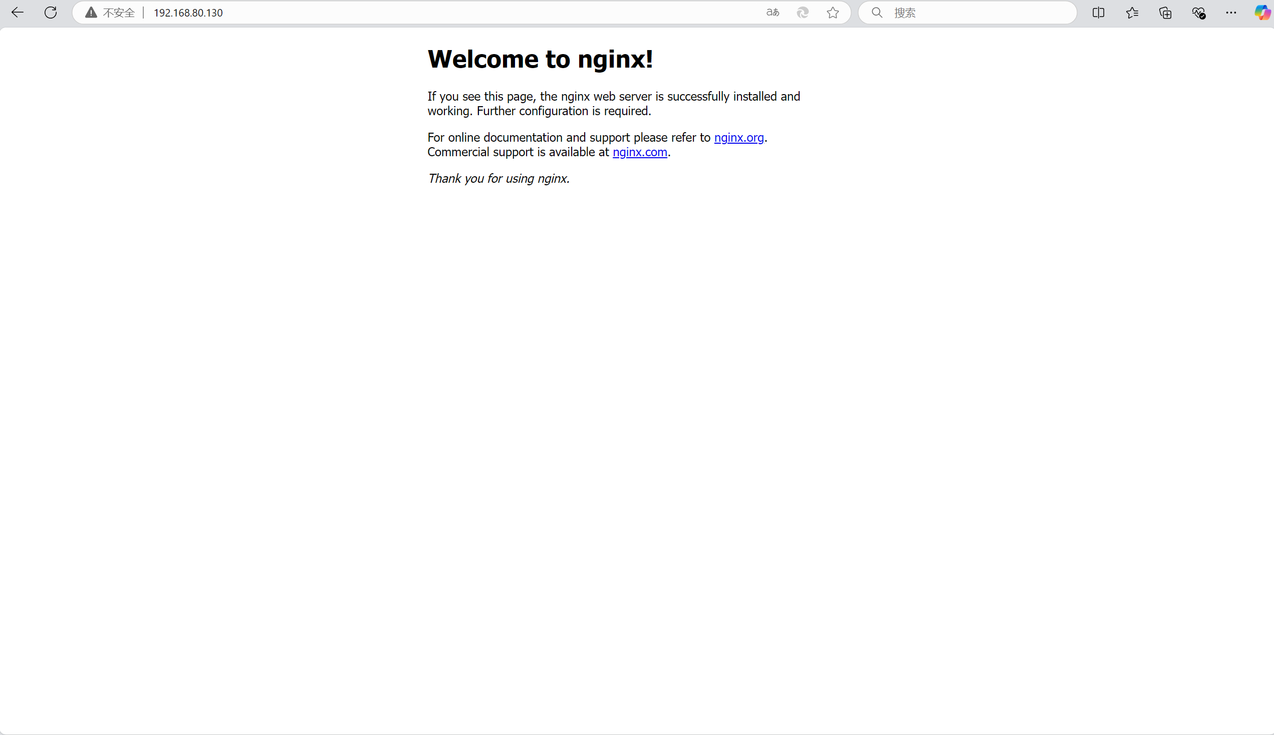Open the translate page icon
This screenshot has height=735, width=1274.
pyautogui.click(x=773, y=13)
